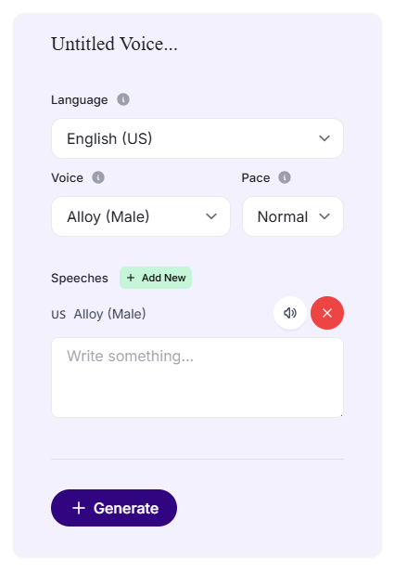Click the Generate button
394x572 pixels.
[x=114, y=508]
